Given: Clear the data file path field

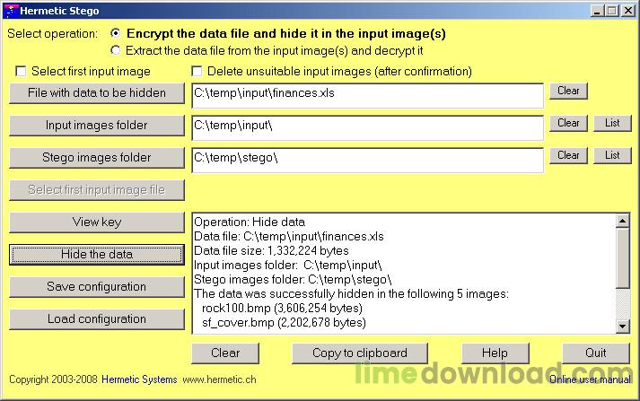Looking at the screenshot, I should coord(568,91).
